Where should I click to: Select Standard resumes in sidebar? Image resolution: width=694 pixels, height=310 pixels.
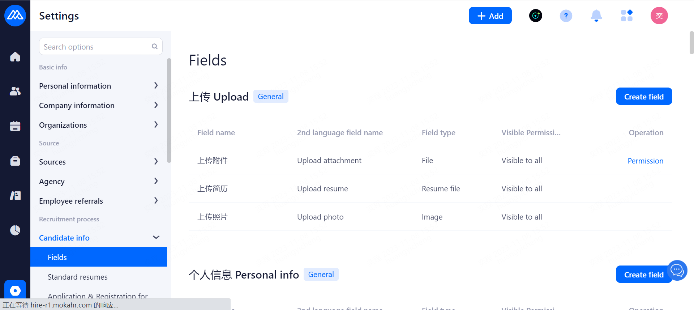(78, 277)
